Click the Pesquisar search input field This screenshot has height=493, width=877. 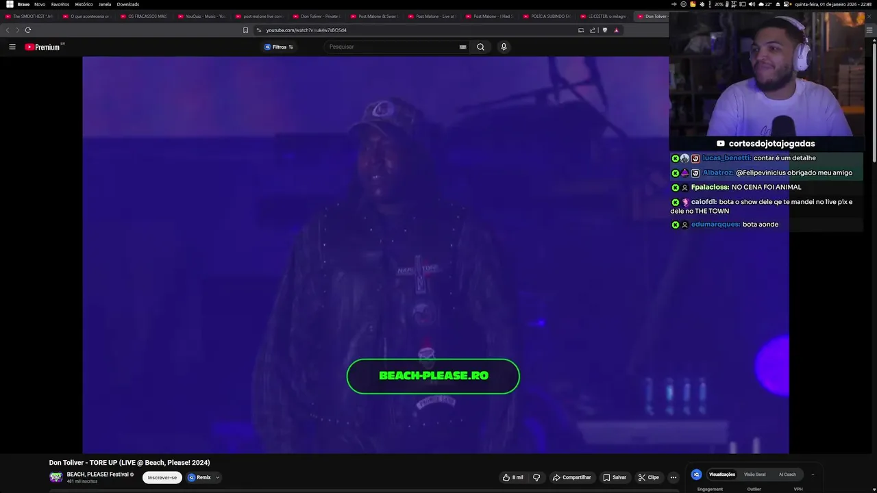click(x=391, y=47)
